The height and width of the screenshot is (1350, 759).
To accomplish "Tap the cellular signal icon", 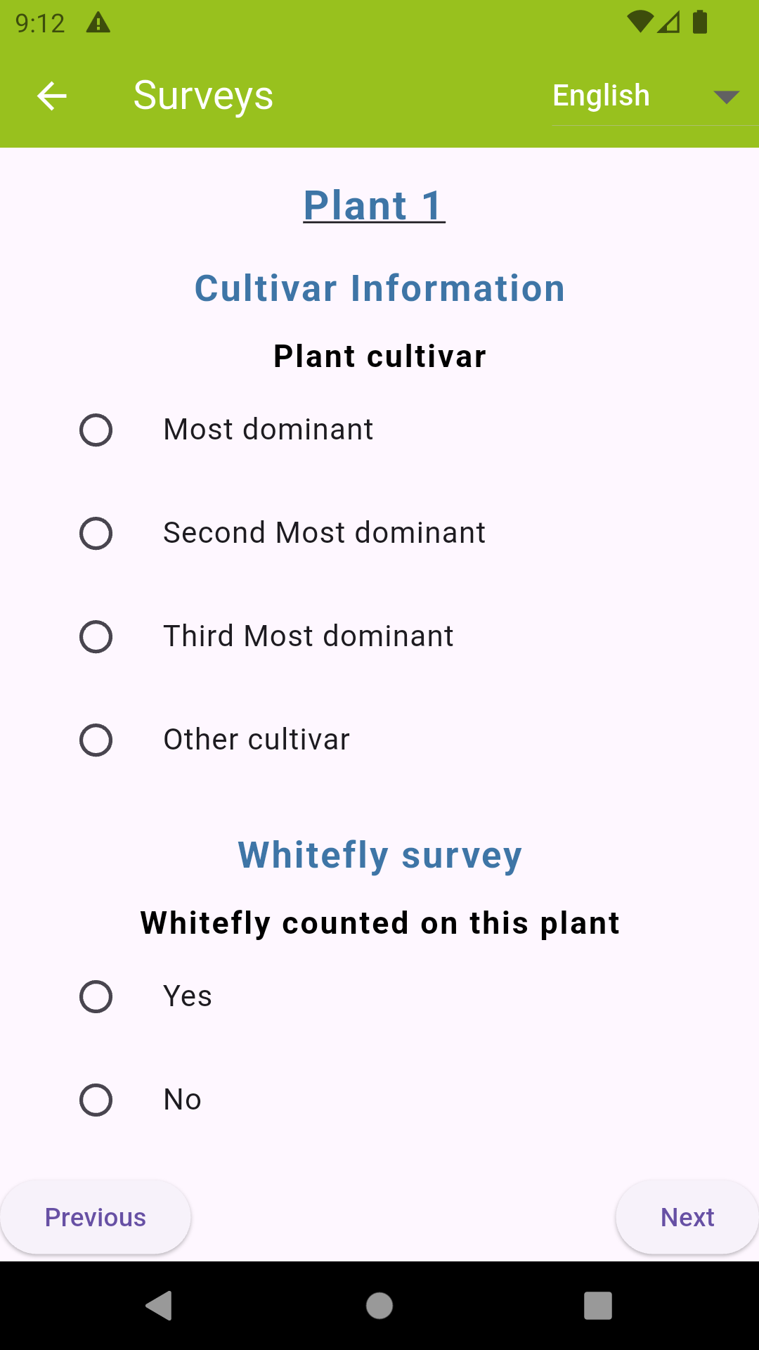I will [x=669, y=22].
